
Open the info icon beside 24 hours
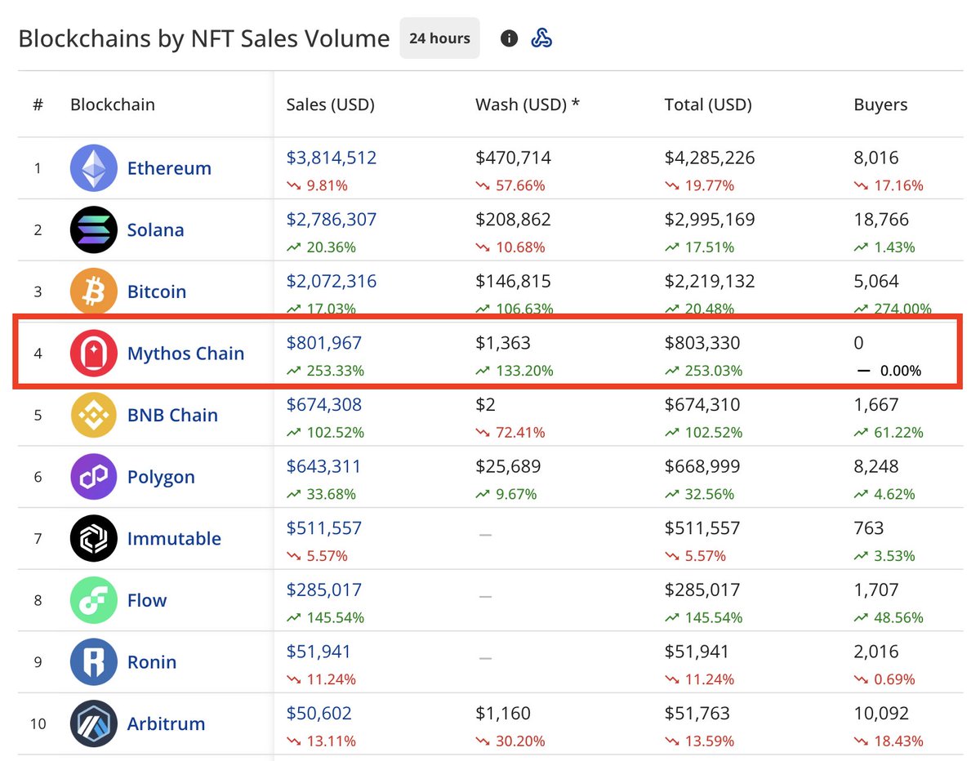point(509,38)
